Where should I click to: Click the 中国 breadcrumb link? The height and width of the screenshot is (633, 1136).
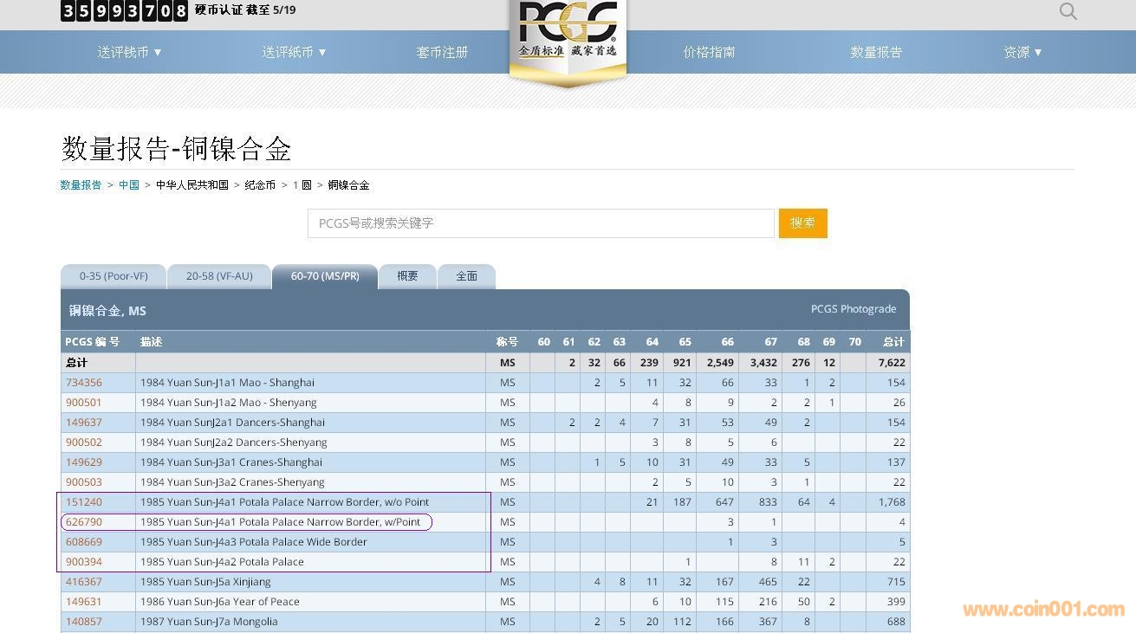coord(129,184)
